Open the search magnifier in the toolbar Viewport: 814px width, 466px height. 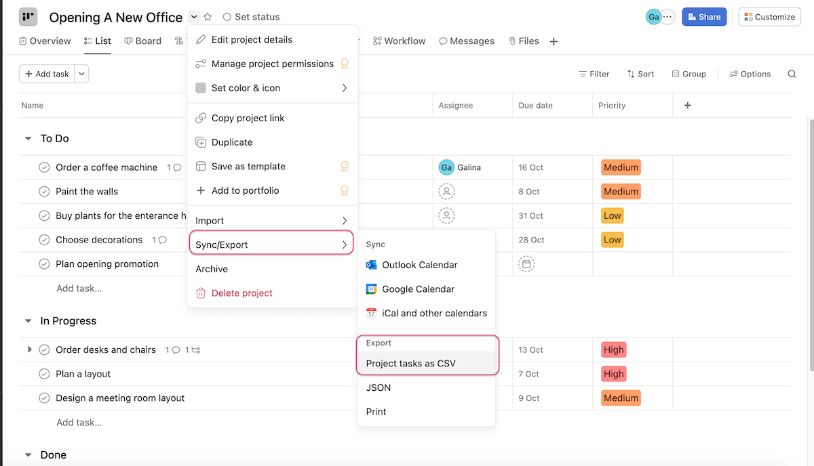point(791,73)
